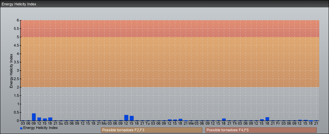Image resolution: width=329 pixels, height=134 pixels.
Task: Click the 'Th' day label on x-axis
Action: 234,123
